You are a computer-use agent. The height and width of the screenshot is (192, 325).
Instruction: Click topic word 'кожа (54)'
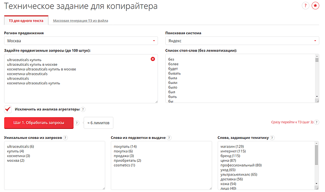[228, 184]
